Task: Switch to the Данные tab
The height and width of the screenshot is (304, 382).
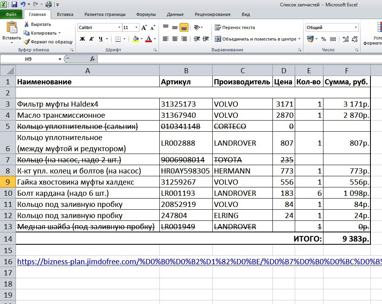Action: coord(175,14)
